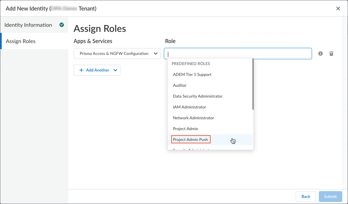Select the Assign Roles step in sidebar
Screen dimensions: 348x204
click(21, 41)
